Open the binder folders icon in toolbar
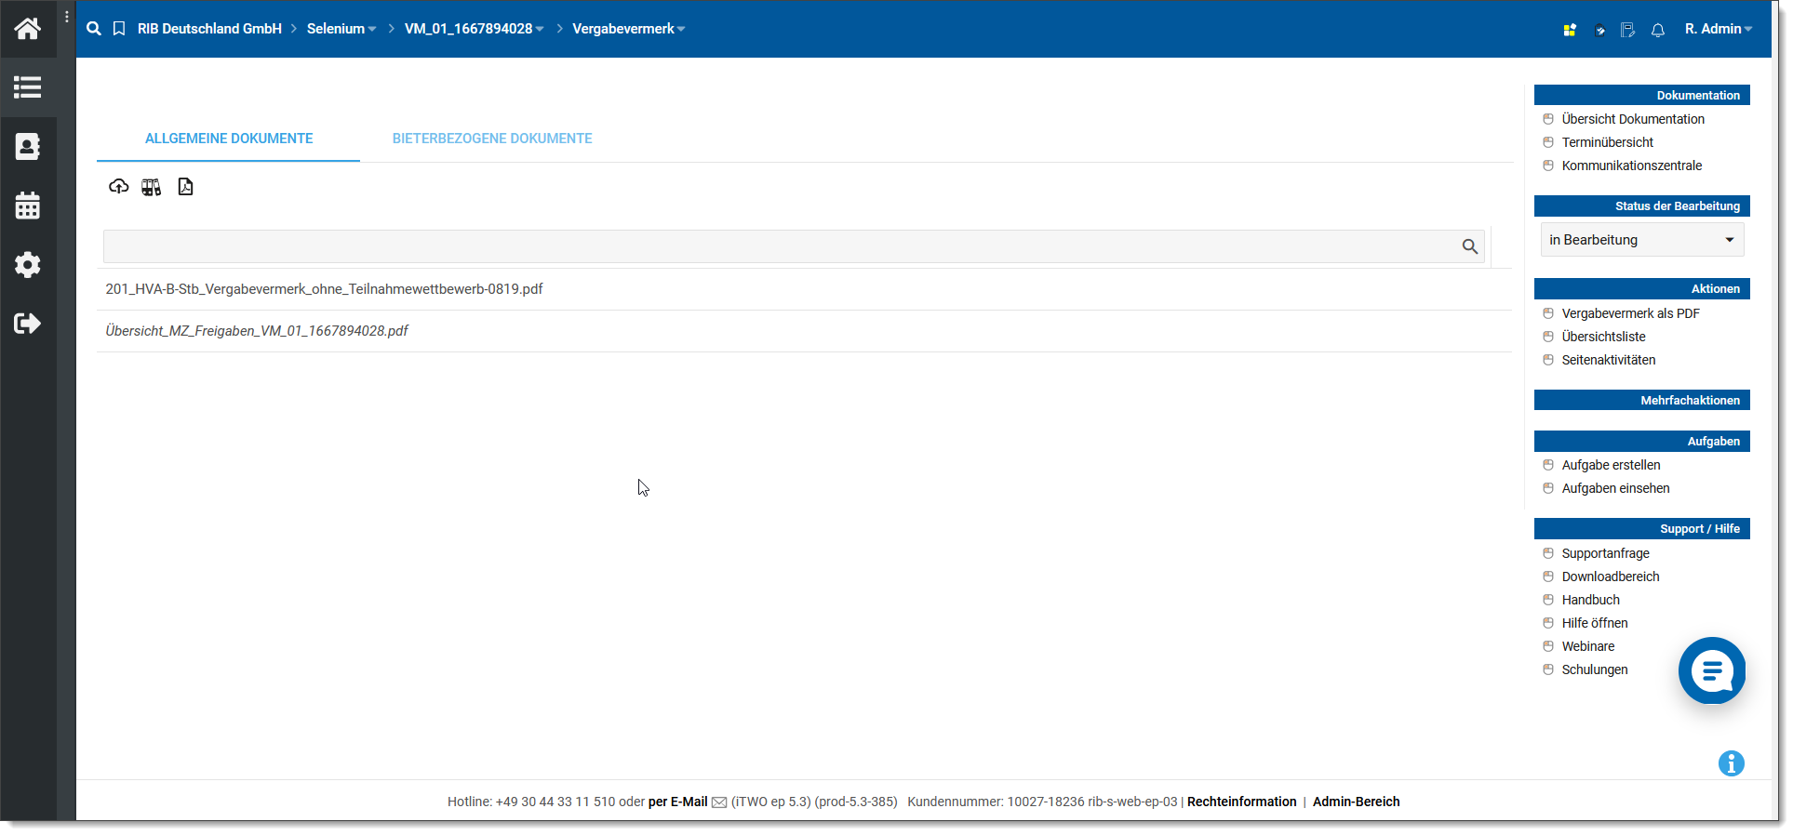 (x=151, y=187)
